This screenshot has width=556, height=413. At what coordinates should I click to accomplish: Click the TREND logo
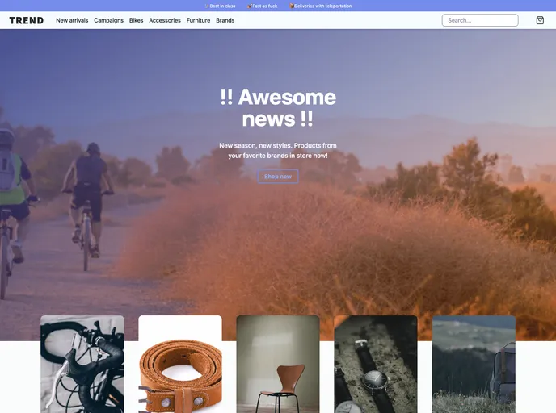27,20
